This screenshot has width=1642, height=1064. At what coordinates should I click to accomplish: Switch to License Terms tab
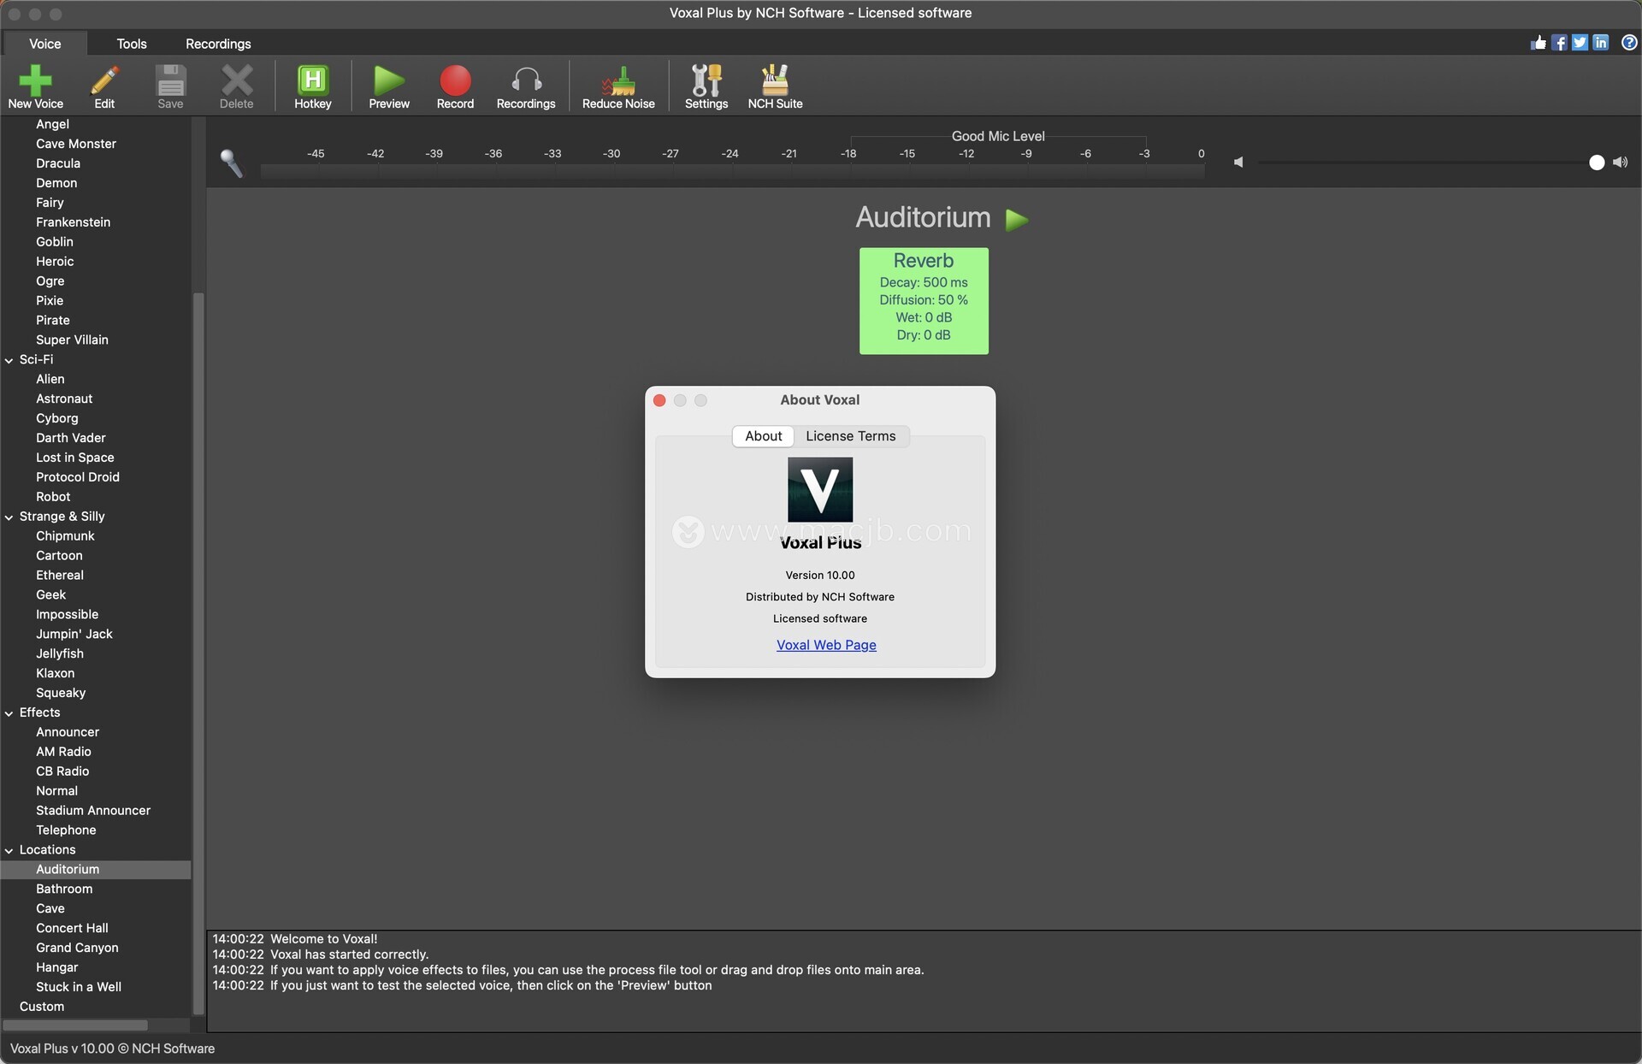click(x=850, y=436)
